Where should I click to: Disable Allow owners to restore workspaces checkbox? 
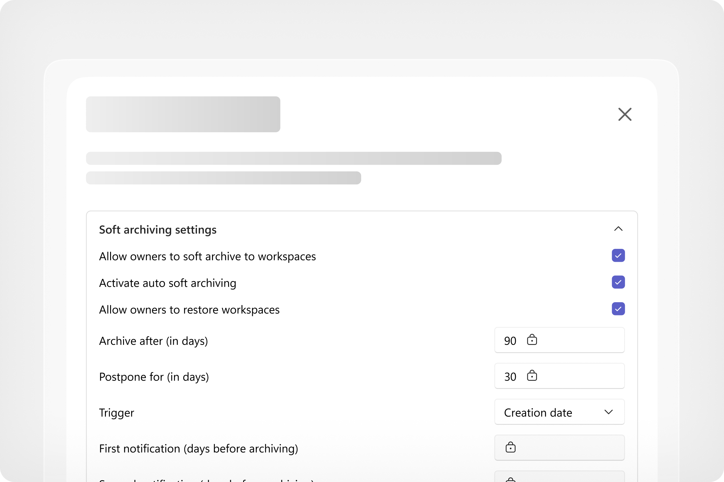[618, 308]
